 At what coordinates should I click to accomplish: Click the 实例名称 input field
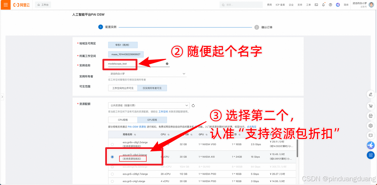pyautogui.click(x=139, y=64)
